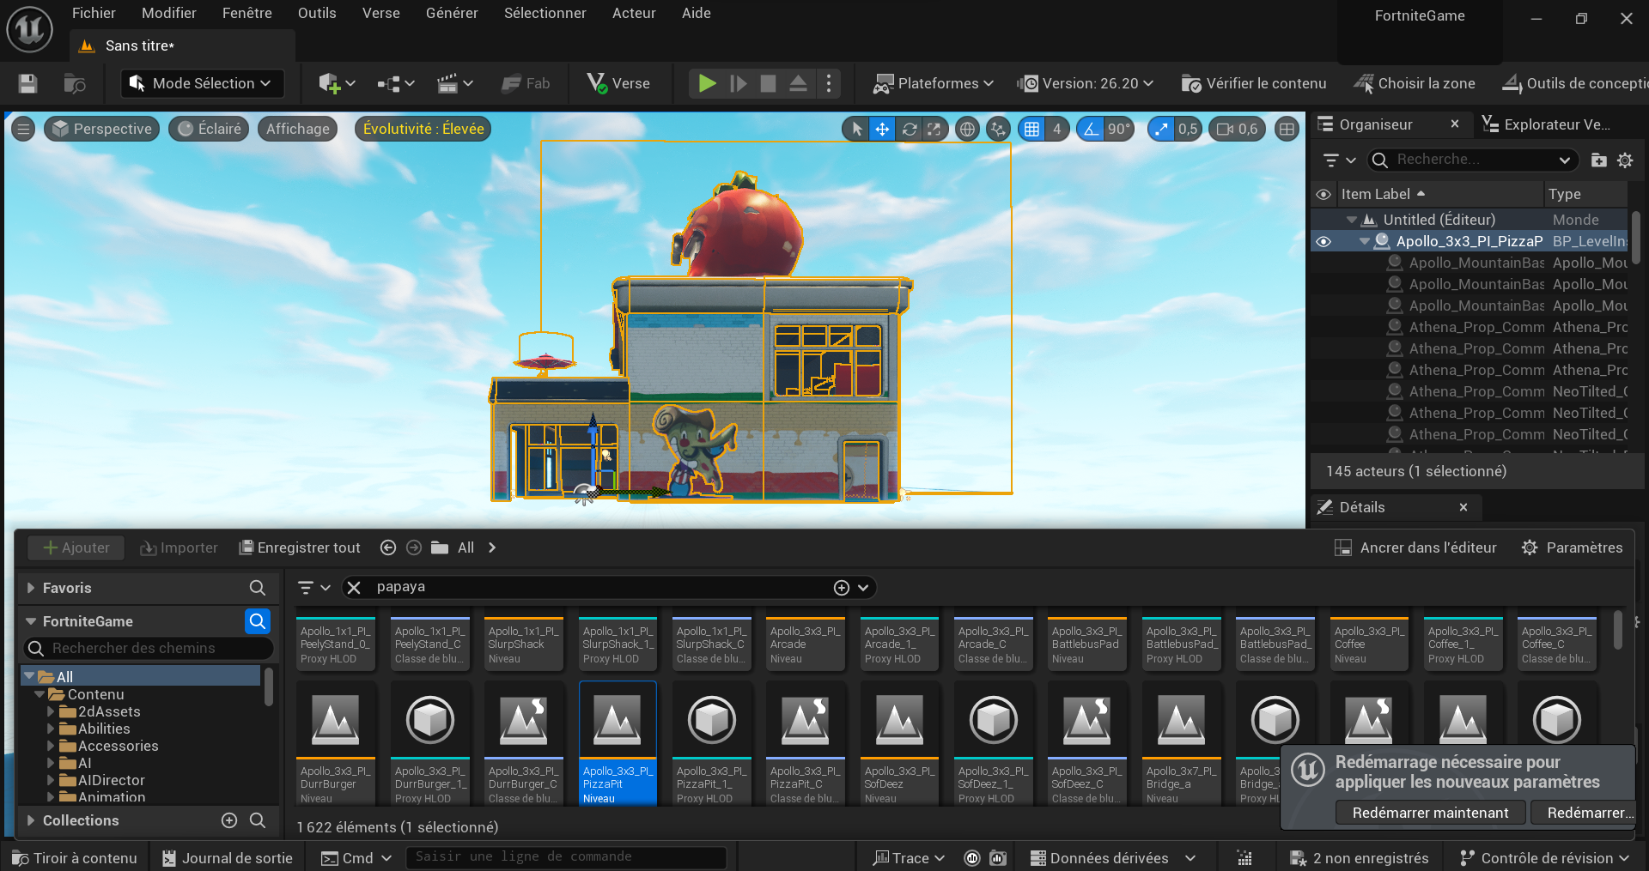
Task: Activate the Rotate tool in viewport
Action: pos(909,129)
